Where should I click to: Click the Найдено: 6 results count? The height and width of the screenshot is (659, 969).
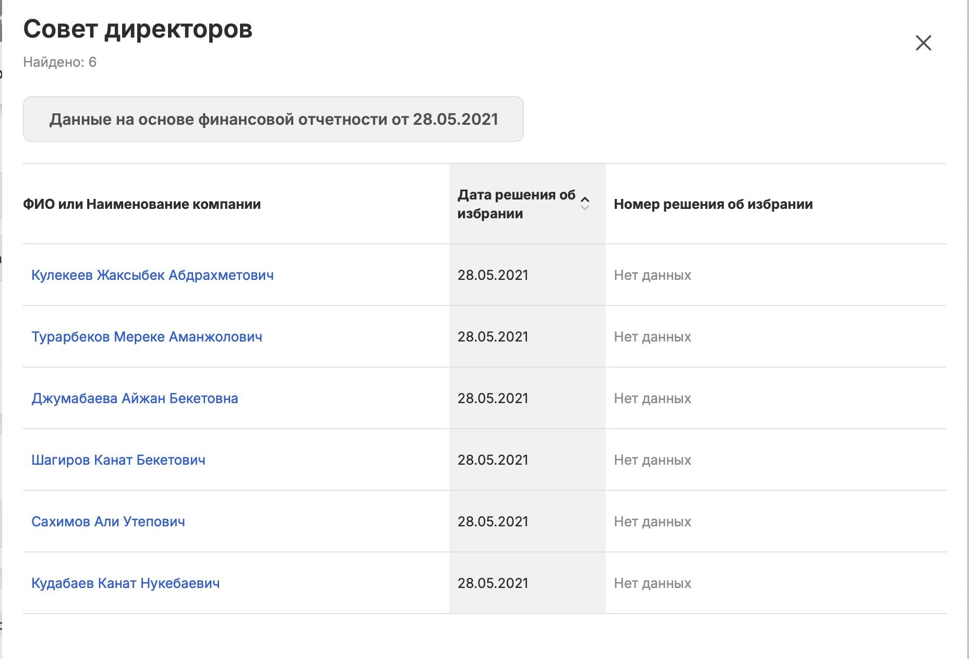click(60, 62)
